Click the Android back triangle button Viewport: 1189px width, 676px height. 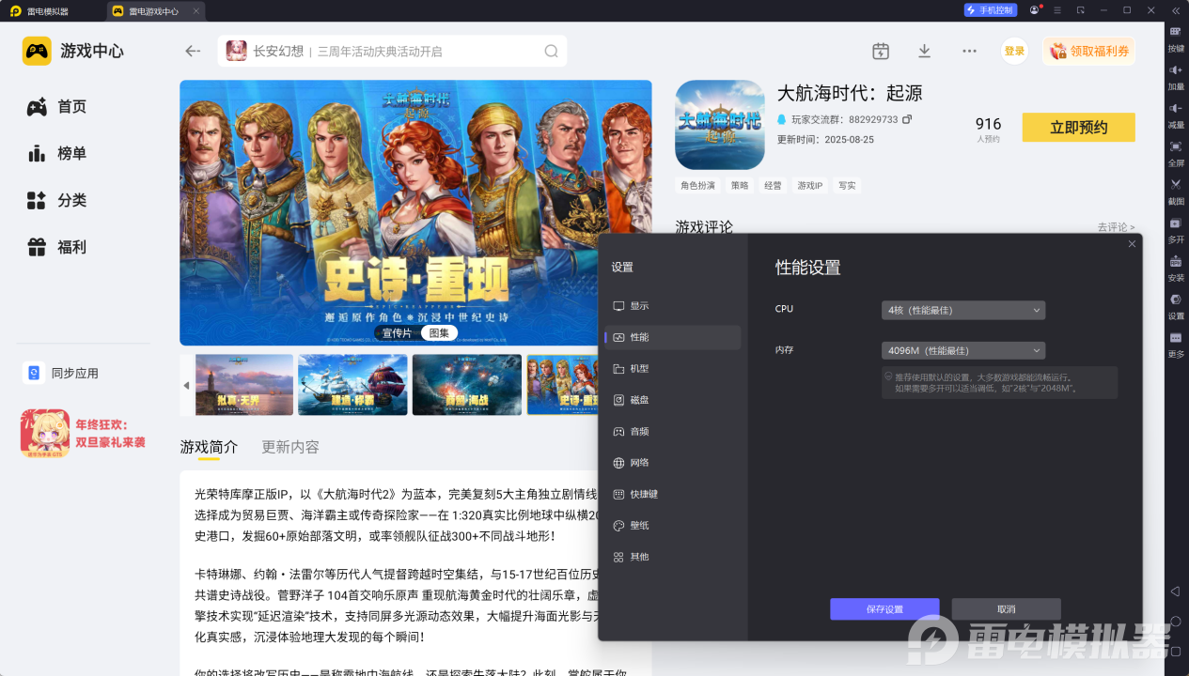coord(1175,591)
